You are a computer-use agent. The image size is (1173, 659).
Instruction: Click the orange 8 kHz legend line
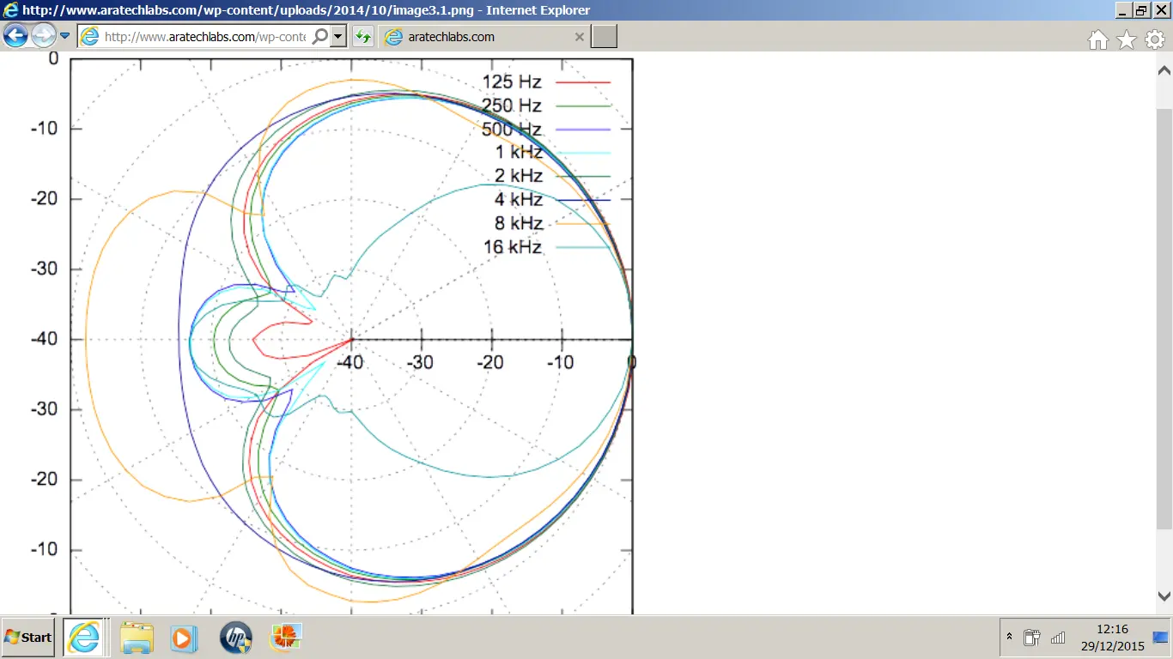coord(583,223)
